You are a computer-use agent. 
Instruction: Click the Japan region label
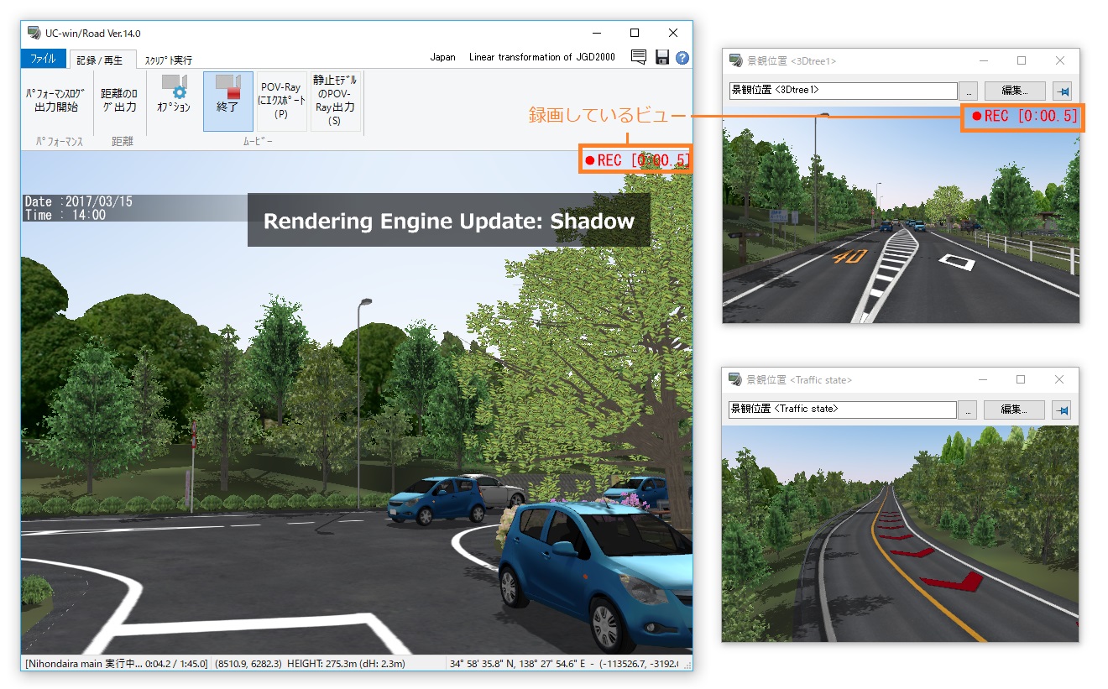[442, 57]
